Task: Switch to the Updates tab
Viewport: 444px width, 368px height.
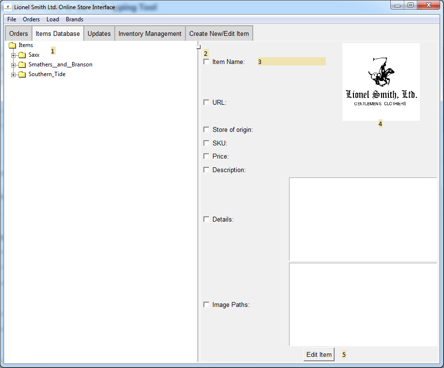Action: (x=99, y=34)
